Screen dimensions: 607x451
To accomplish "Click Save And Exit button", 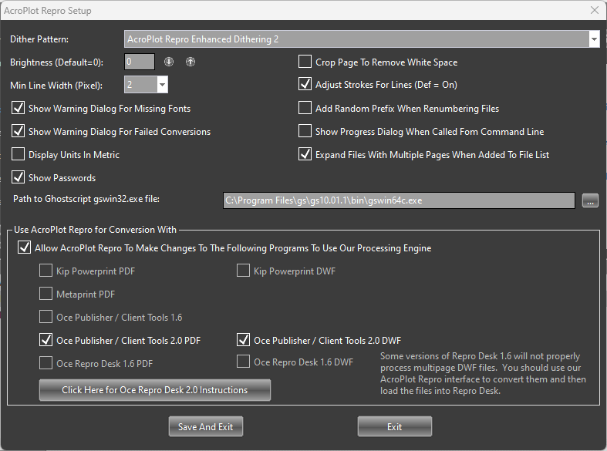I will pos(206,426).
